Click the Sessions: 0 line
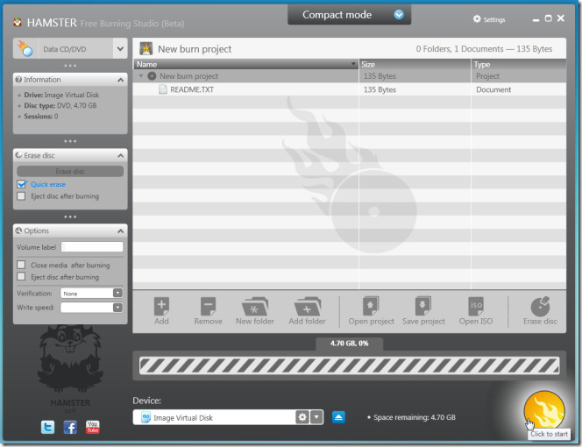582x447 pixels. [x=41, y=117]
